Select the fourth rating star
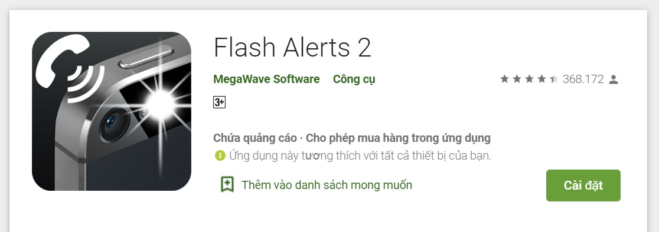 [x=541, y=79]
